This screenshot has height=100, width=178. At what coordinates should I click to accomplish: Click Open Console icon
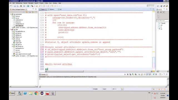[160, 74]
